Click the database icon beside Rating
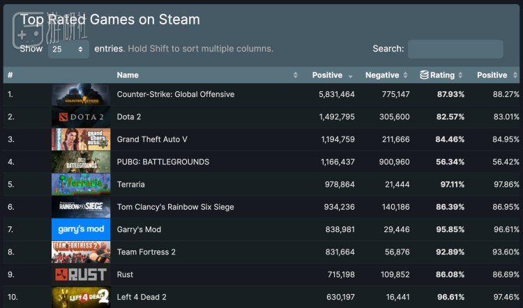The height and width of the screenshot is (308, 523). 424,75
